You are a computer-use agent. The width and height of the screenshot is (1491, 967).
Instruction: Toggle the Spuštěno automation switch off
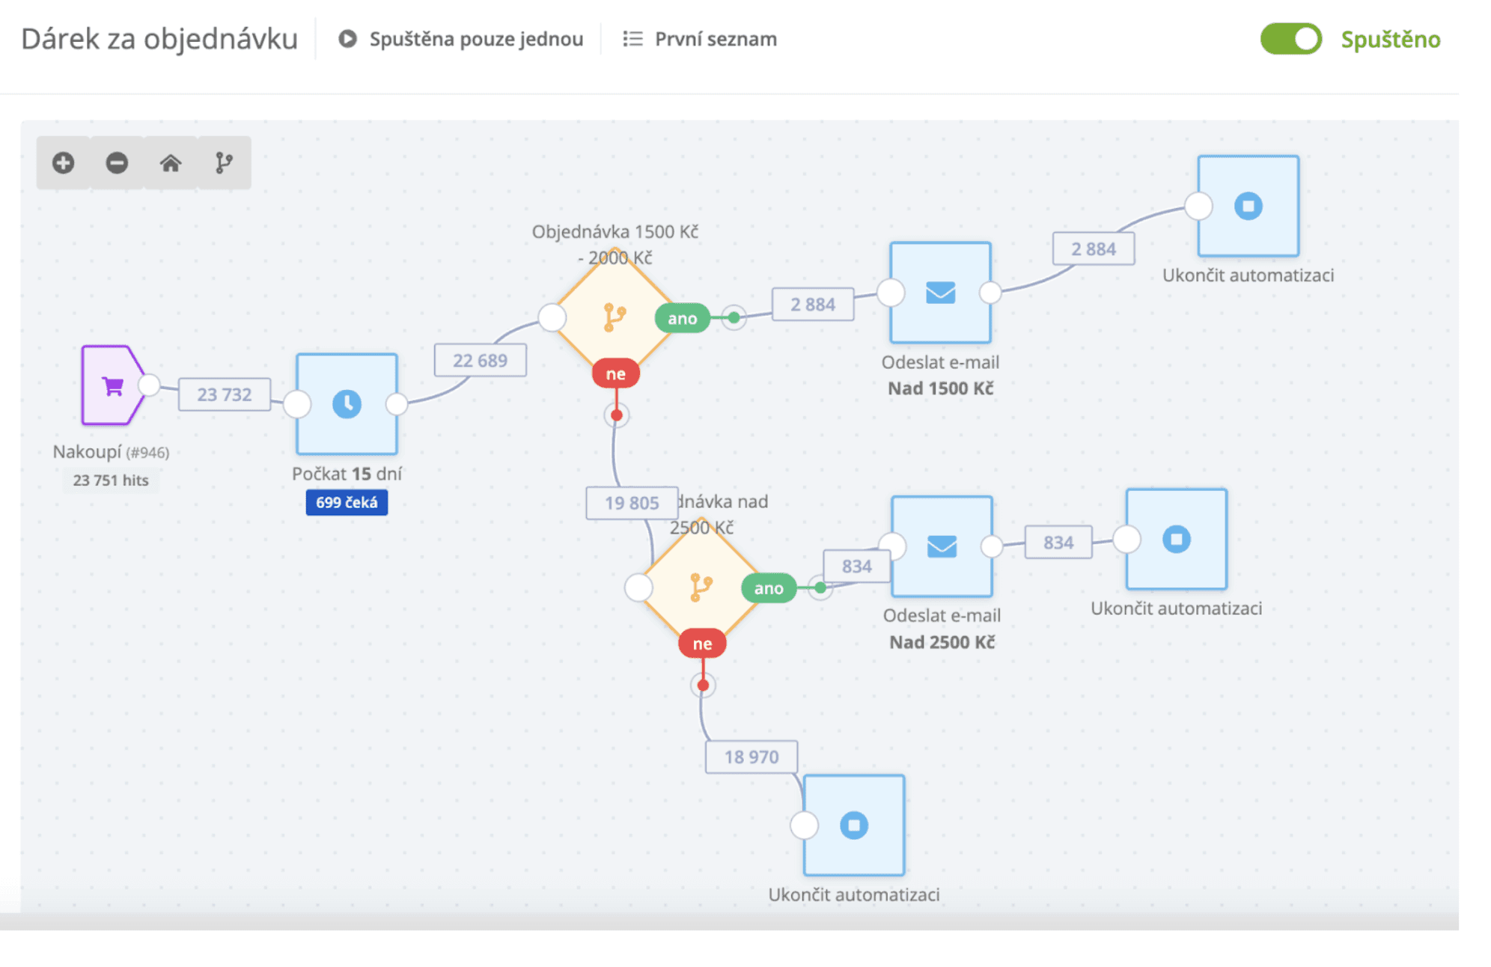coord(1291,39)
